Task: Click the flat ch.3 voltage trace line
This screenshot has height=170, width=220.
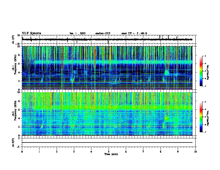Action: click(x=107, y=142)
